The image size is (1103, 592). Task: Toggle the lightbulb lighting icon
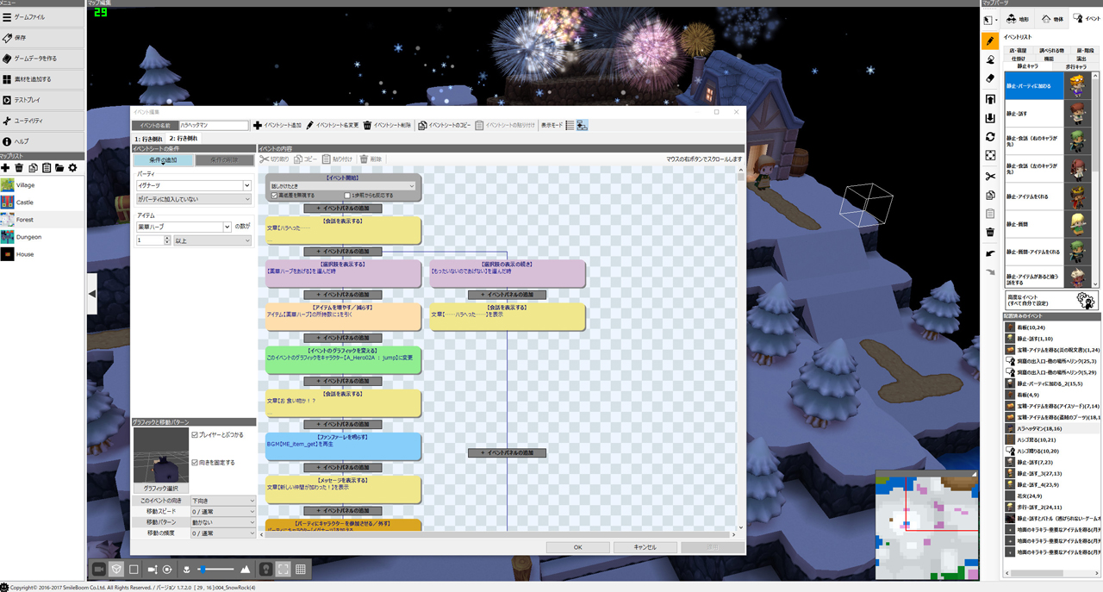point(266,570)
